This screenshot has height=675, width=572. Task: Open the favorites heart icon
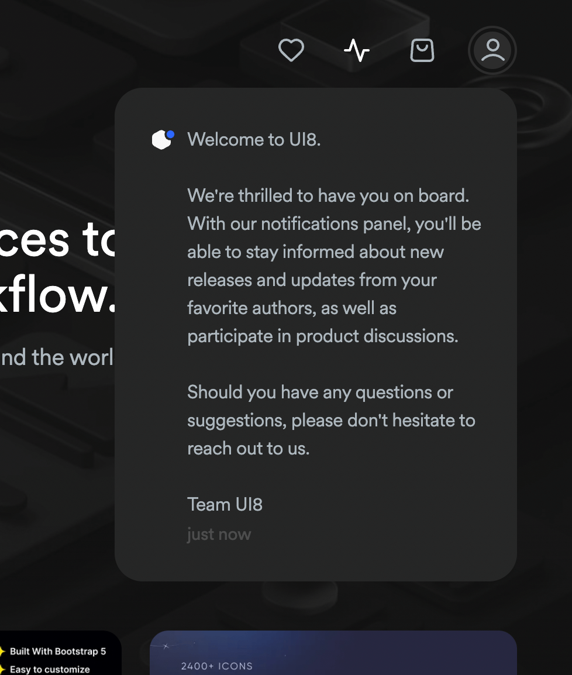pyautogui.click(x=291, y=50)
